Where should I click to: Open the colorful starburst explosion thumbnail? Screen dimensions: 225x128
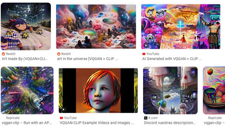(x=27, y=90)
